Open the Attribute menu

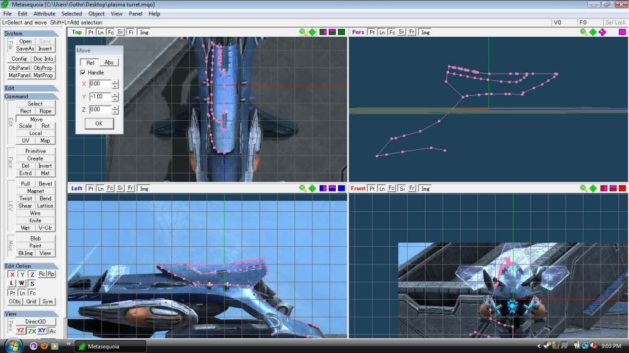coord(44,14)
